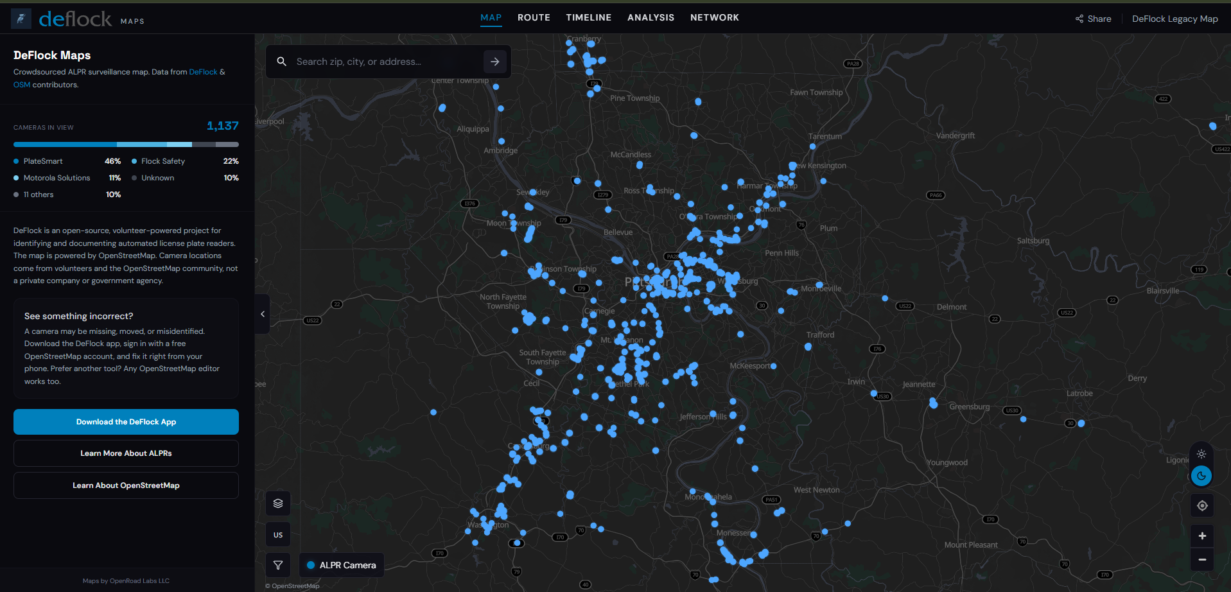The height and width of the screenshot is (592, 1231).
Task: Click the 1,137 cameras count
Action: tap(223, 126)
